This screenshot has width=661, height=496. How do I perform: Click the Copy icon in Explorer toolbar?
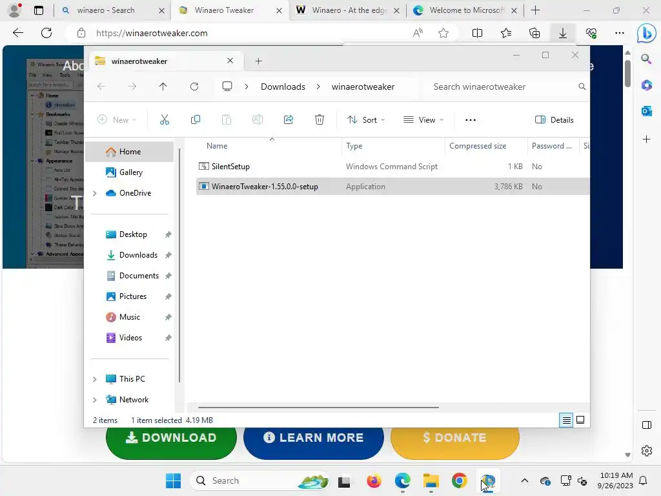click(196, 119)
